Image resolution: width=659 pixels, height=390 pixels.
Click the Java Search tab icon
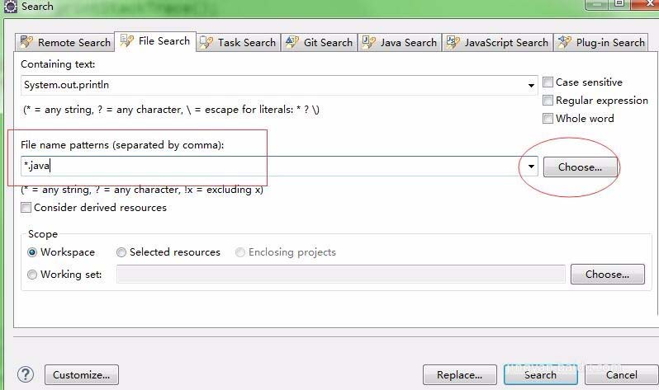point(368,42)
